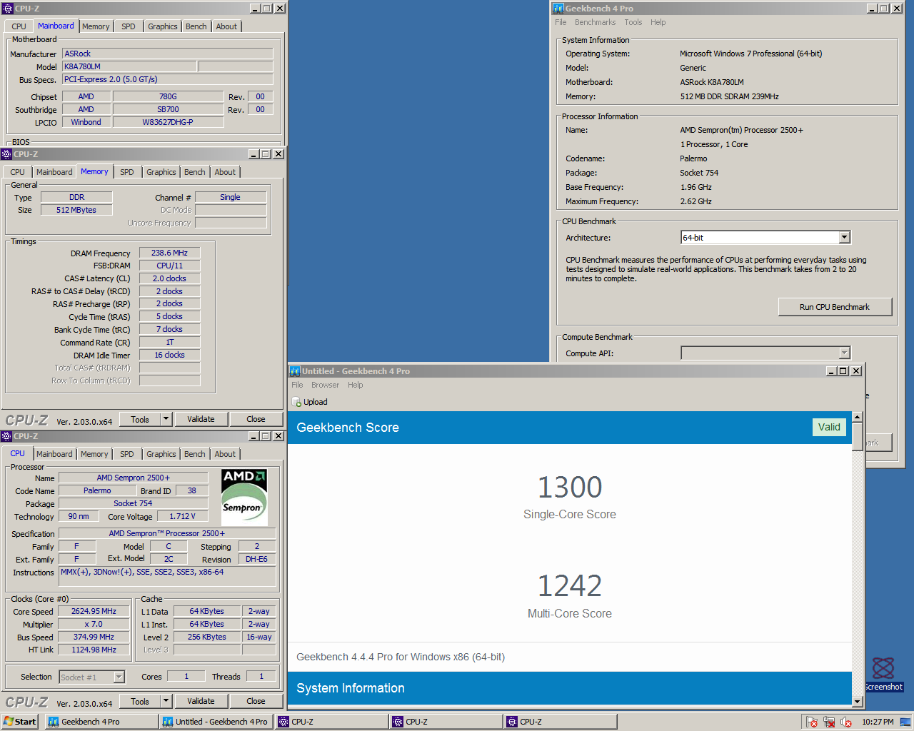Screen dimensions: 914x731
Task: Click Core Voltage value 1.712 V
Action: pyautogui.click(x=183, y=516)
